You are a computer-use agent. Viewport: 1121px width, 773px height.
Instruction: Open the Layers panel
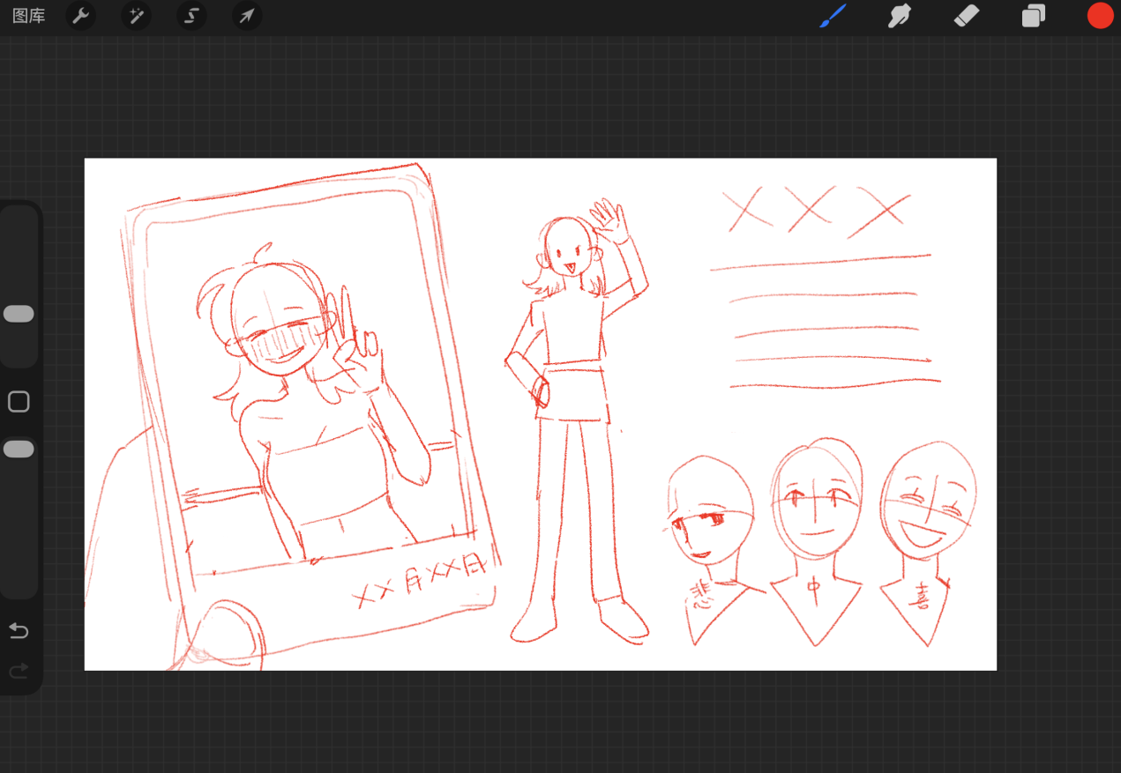[x=1033, y=16]
